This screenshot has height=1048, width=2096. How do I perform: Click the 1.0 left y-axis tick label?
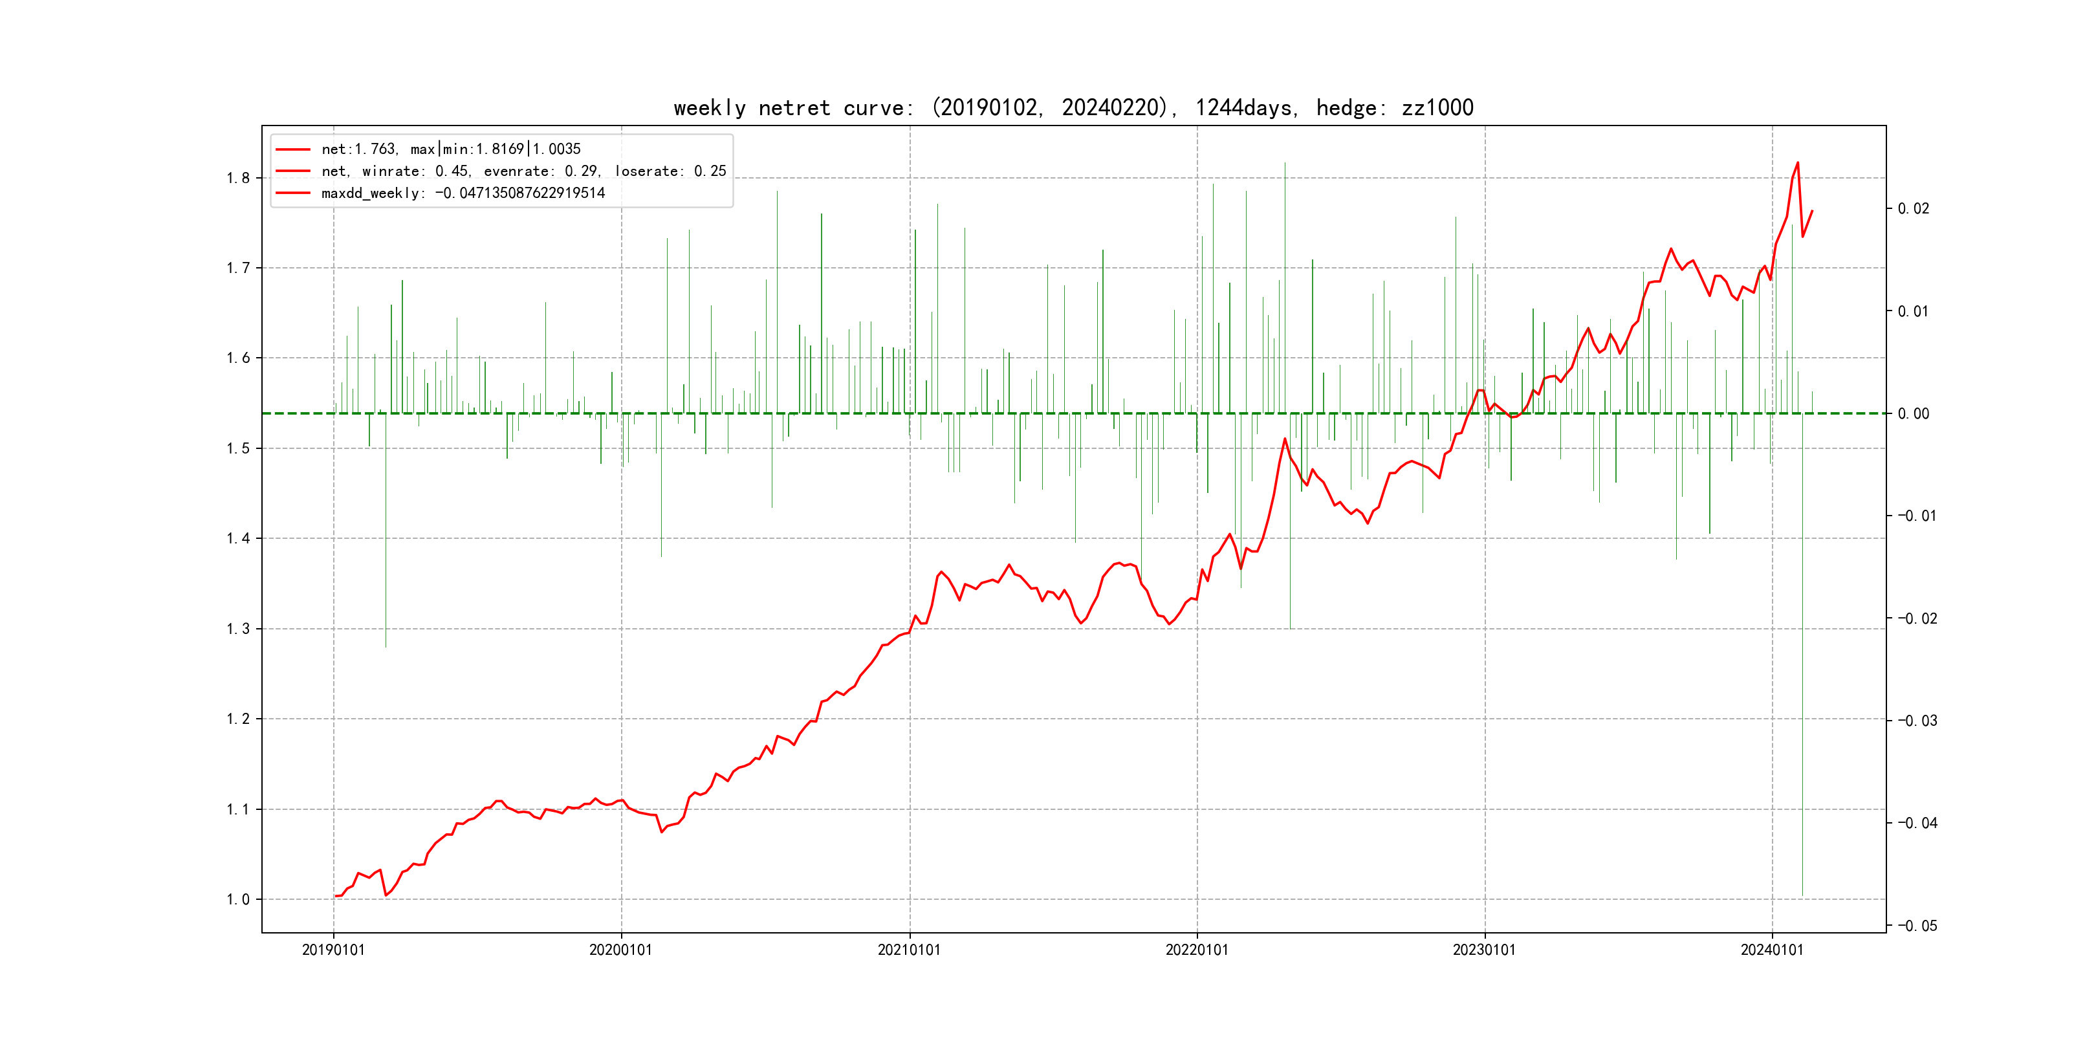pos(237,899)
